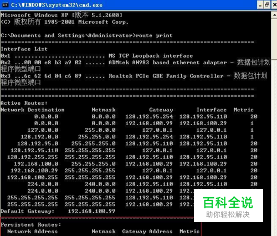The width and height of the screenshot is (277, 236).
Task: Select destination 192.168.100.255 in route table
Action: point(33,177)
